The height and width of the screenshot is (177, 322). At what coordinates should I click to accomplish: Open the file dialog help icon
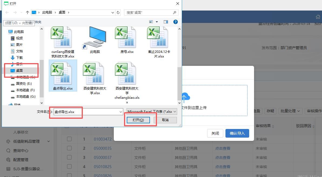click(x=176, y=22)
